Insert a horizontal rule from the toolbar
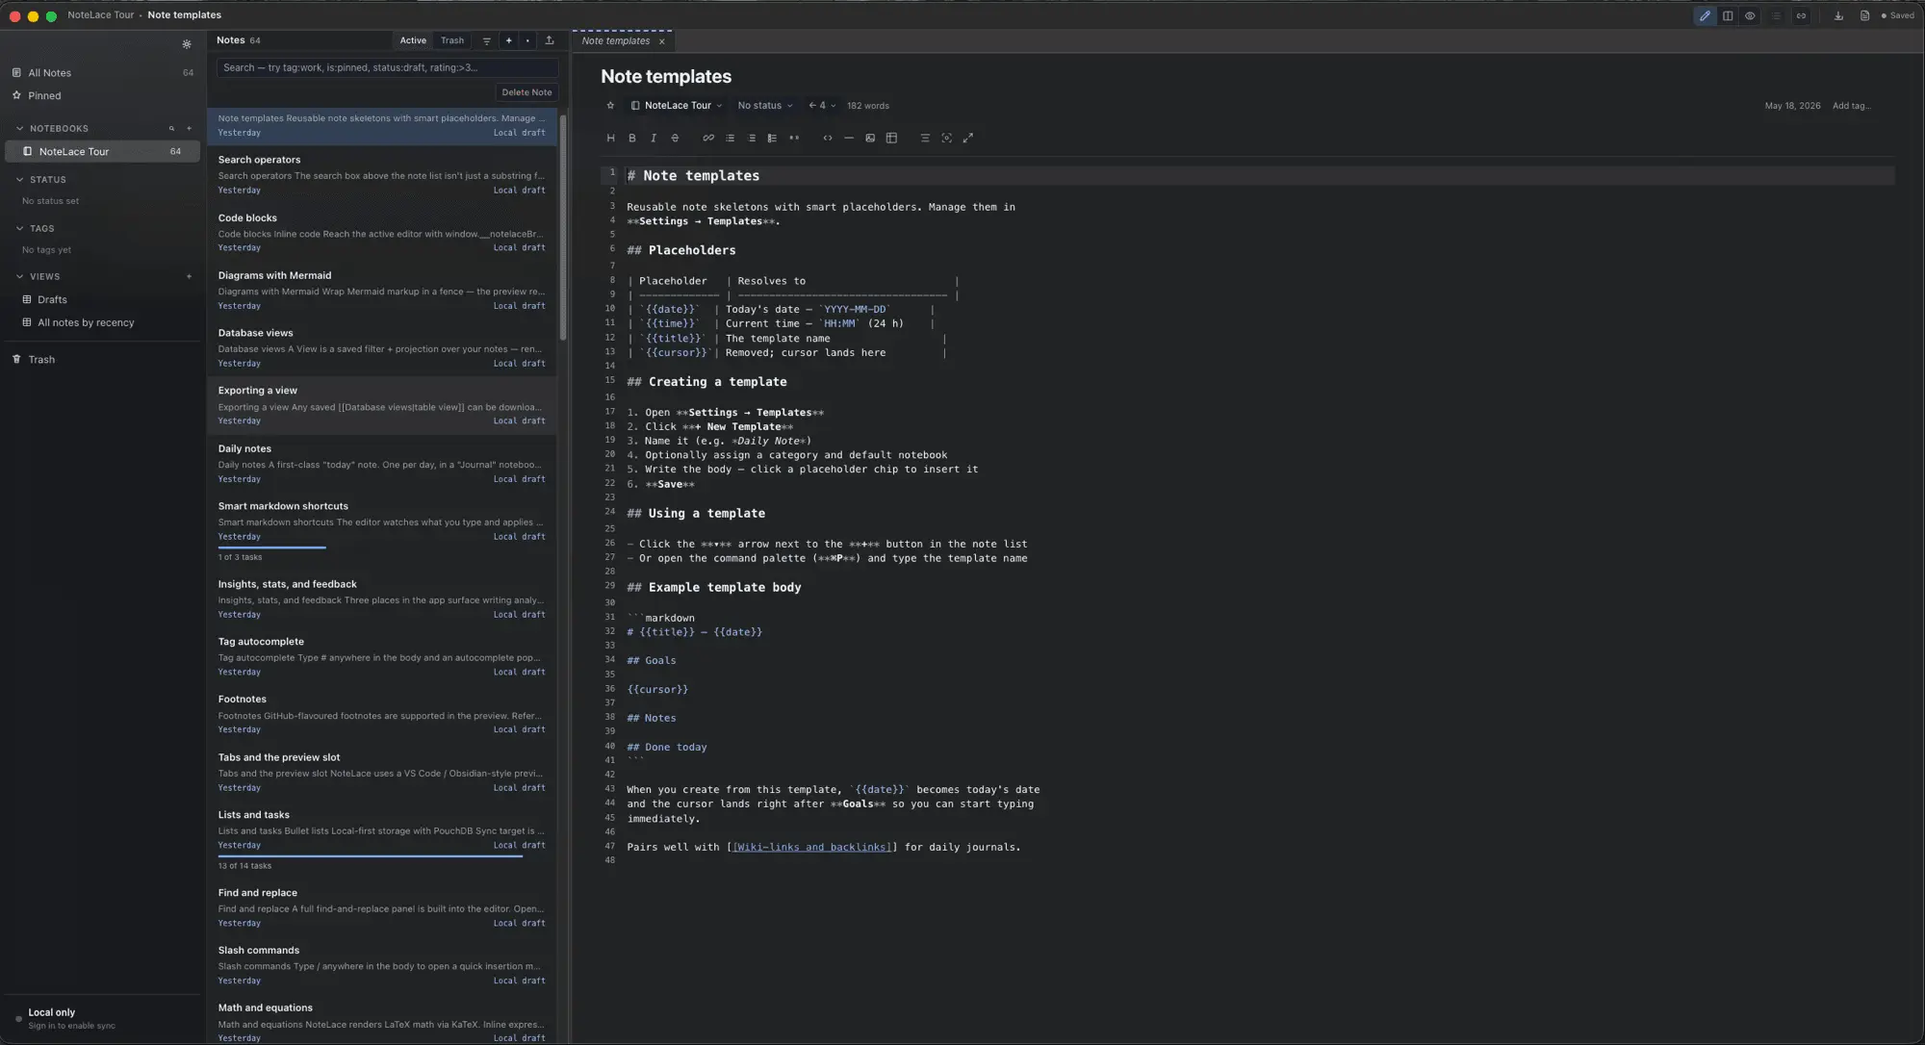 pyautogui.click(x=849, y=138)
